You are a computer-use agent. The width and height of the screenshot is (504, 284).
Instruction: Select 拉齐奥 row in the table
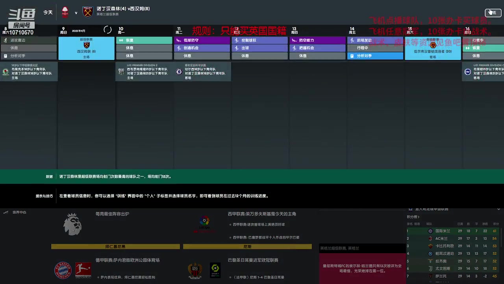pos(453,261)
